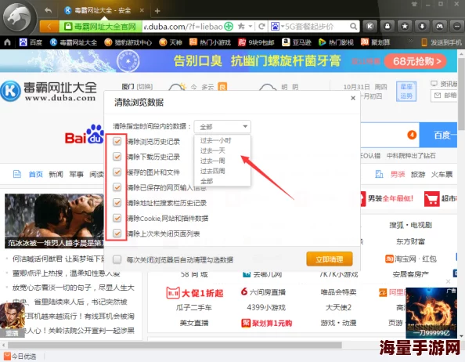Click the address bar URL field
This screenshot has width=465, height=362.
[x=182, y=27]
